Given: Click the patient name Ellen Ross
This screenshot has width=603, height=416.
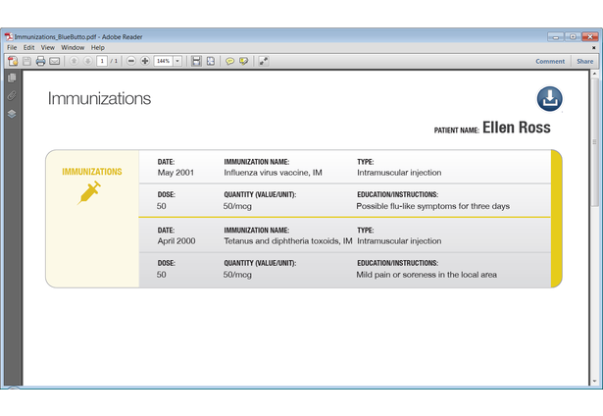Looking at the screenshot, I should pos(517,128).
